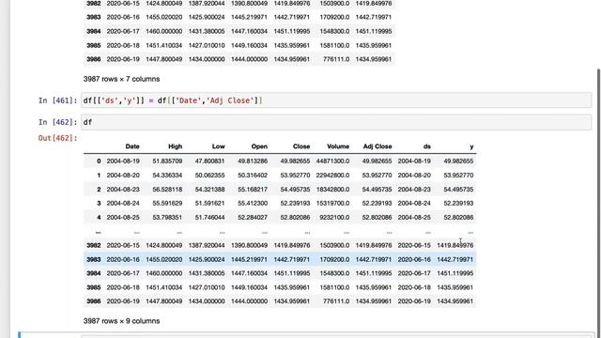Click the ds column header
601x338 pixels.
(427, 146)
